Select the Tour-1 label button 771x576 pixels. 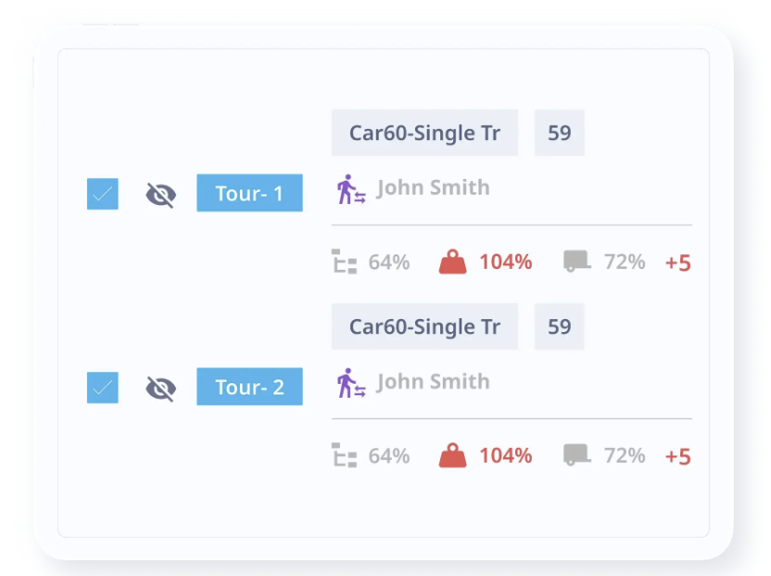(x=249, y=193)
